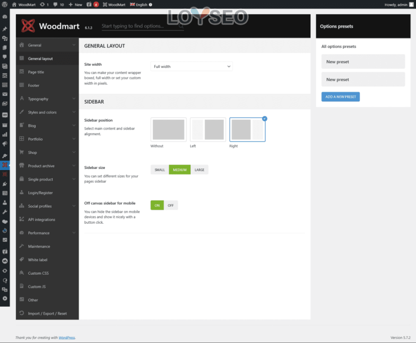This screenshot has height=343, width=416.
Task: Expand the Blog section chevron
Action: (x=74, y=126)
